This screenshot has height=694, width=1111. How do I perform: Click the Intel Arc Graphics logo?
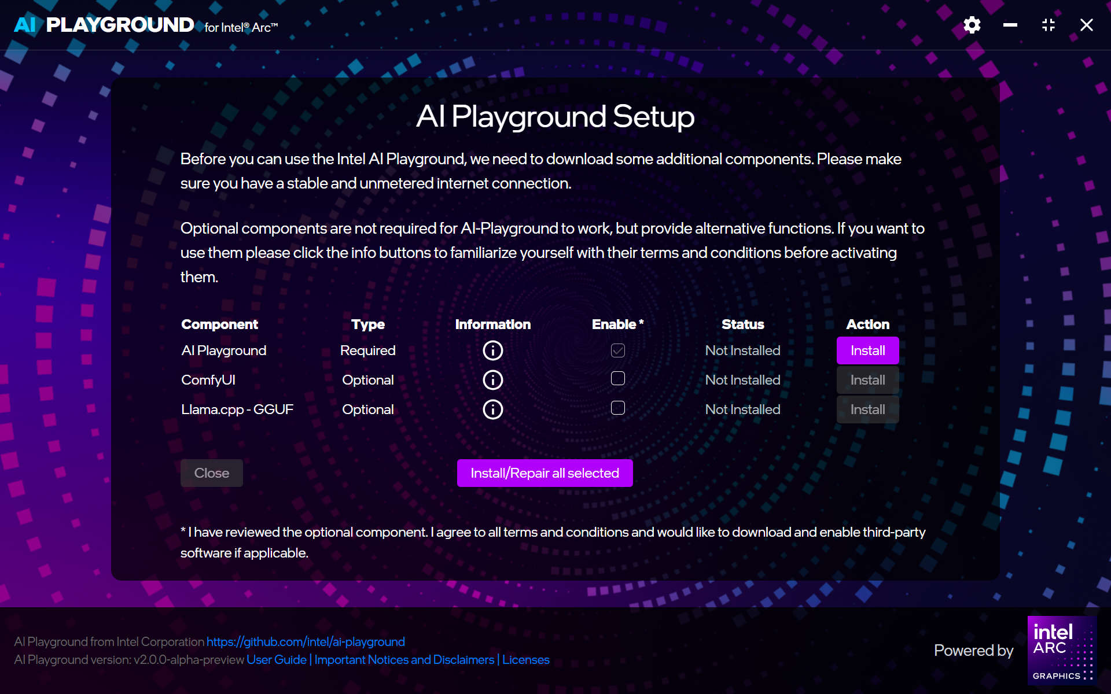coord(1062,651)
